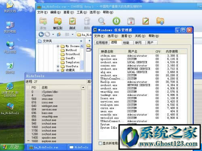Select the HaoZip.exe process row
Viewport: 202px width, 151px height.
[139, 82]
